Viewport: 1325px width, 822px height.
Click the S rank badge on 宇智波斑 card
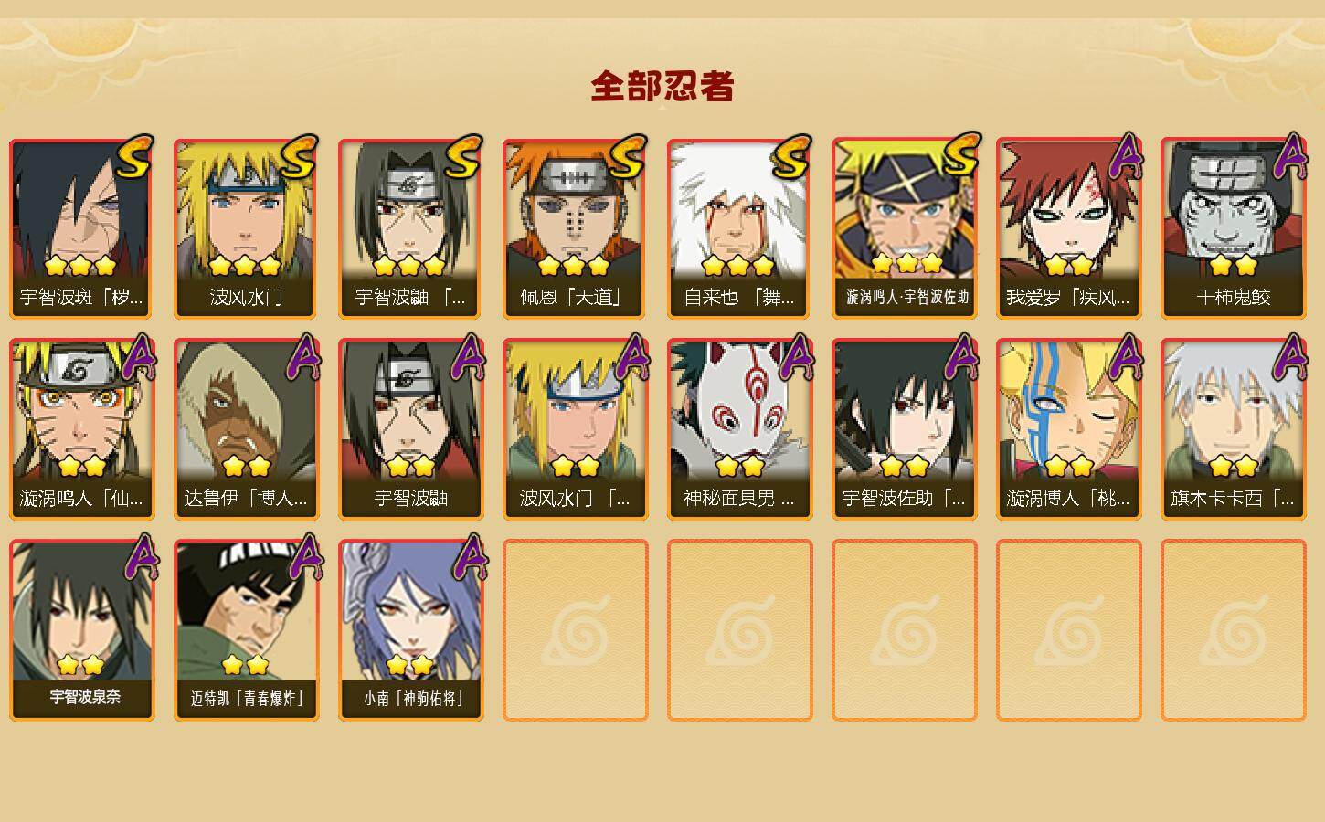pos(135,159)
